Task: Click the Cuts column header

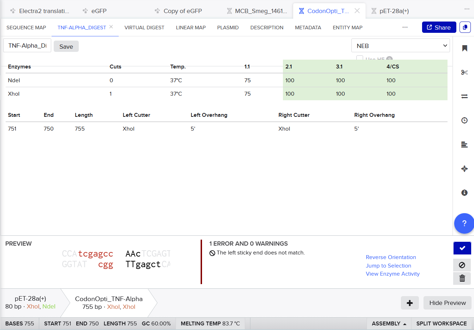Action: tap(115, 67)
